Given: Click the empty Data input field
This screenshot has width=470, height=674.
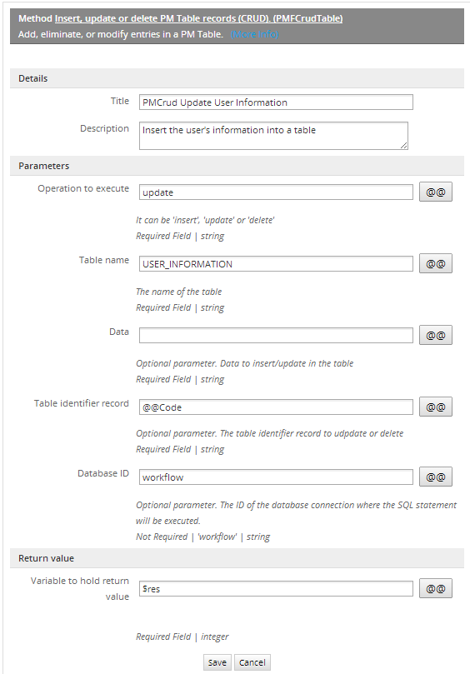Looking at the screenshot, I should tap(276, 335).
